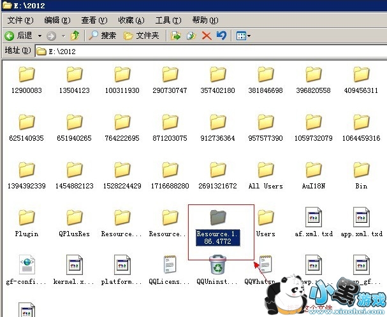This screenshot has width=387, height=317.
Task: Click the blue Undo arrow icon
Action: (221, 36)
